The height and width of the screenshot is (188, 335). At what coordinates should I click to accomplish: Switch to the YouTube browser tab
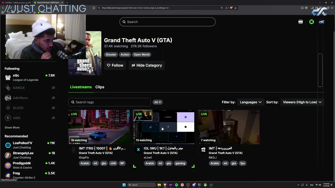click(17, 3)
